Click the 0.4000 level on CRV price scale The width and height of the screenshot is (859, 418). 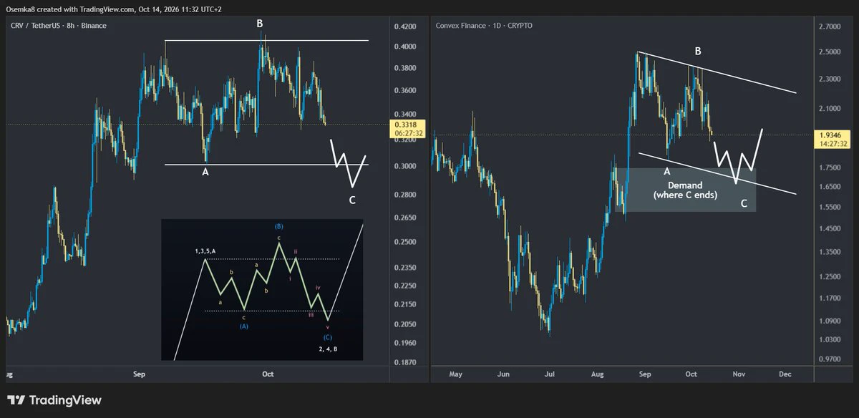pos(405,47)
